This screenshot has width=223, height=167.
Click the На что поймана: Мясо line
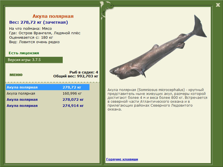point(30,29)
